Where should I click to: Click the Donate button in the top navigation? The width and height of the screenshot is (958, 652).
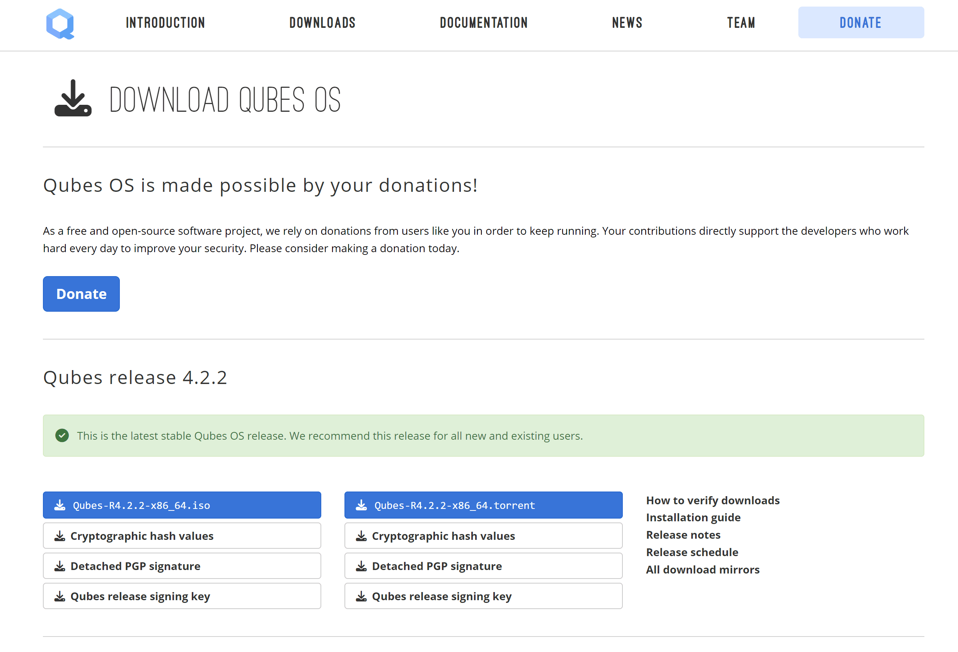pyautogui.click(x=861, y=23)
